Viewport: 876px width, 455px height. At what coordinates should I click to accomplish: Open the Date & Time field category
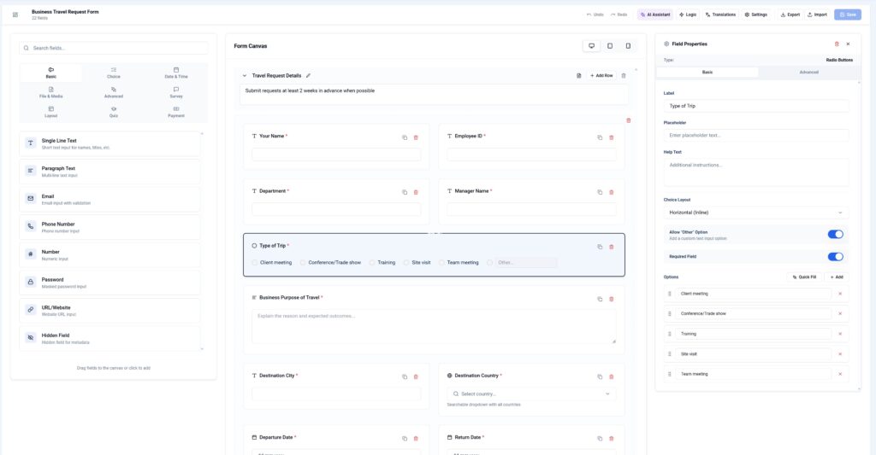pos(176,73)
